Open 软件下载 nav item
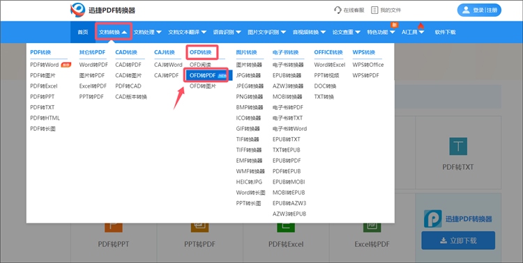The height and width of the screenshot is (263, 523). tap(445, 32)
